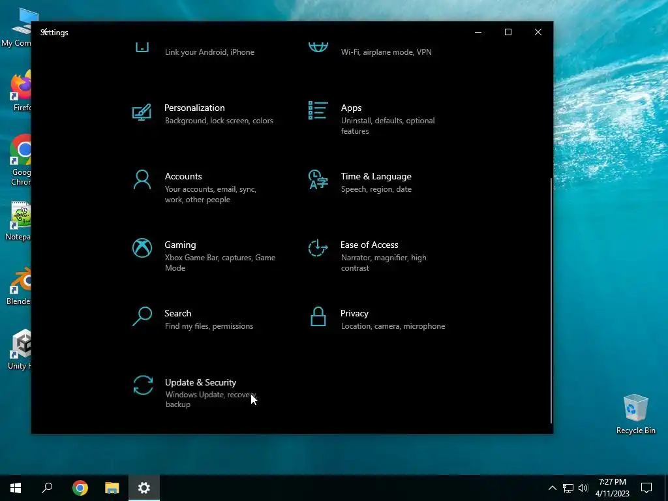The height and width of the screenshot is (501, 668).
Task: Open the Ease of Access icon
Action: 318,248
